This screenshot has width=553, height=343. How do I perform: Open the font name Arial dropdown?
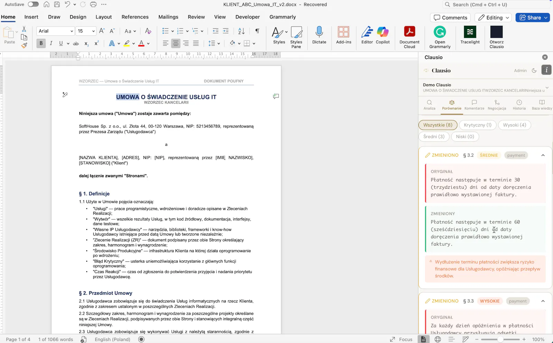click(x=72, y=31)
